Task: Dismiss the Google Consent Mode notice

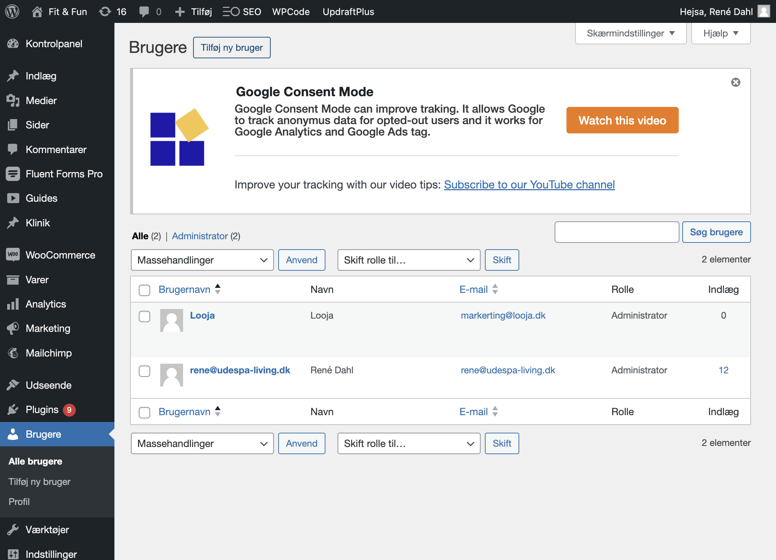Action: (x=736, y=82)
